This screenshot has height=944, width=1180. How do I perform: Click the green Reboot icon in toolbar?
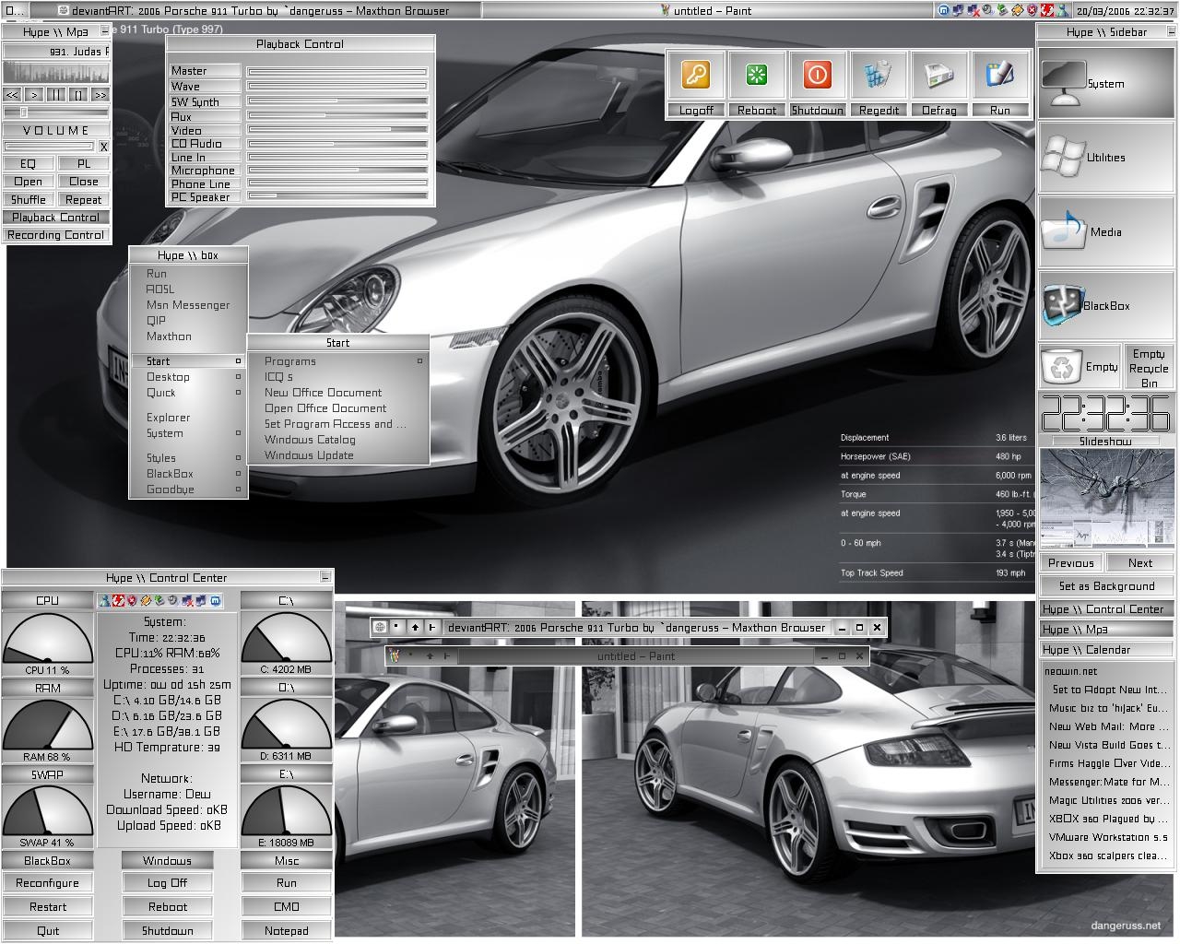756,76
